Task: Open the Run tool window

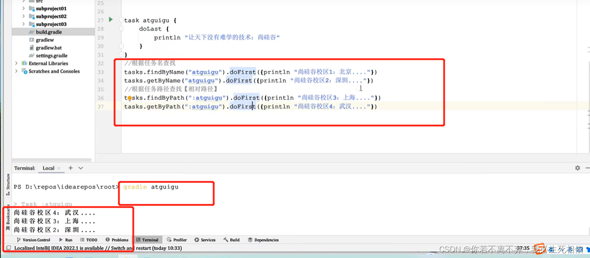Action: pyautogui.click(x=66, y=240)
